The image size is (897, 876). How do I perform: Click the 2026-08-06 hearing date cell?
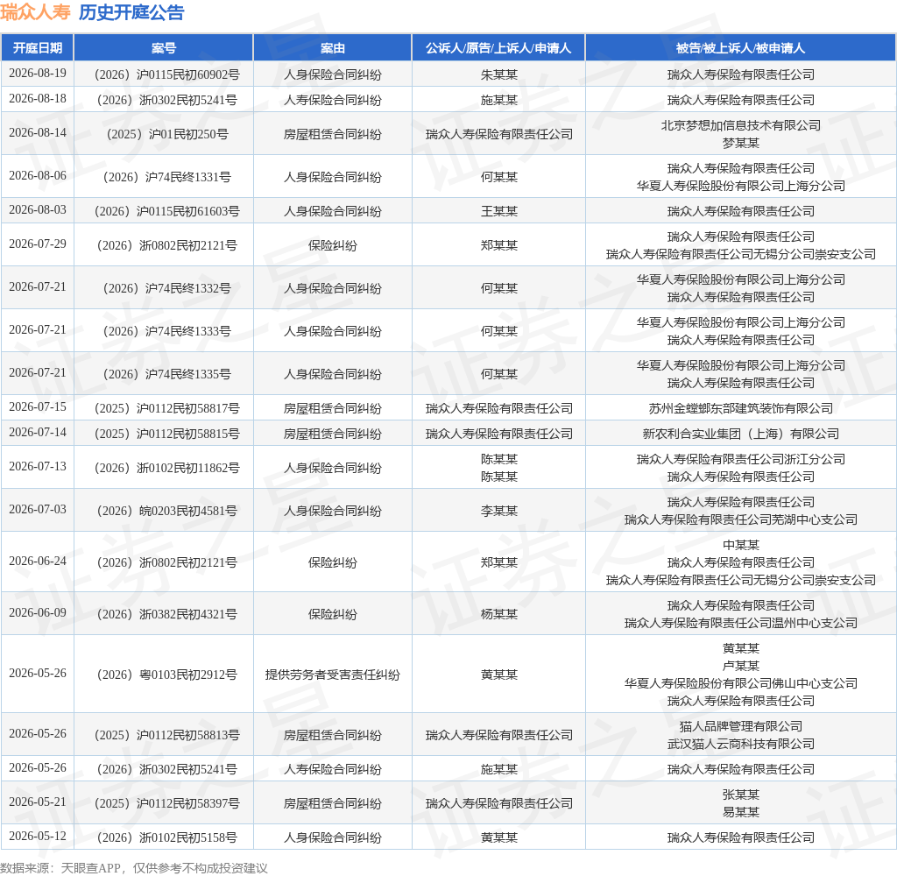38,176
